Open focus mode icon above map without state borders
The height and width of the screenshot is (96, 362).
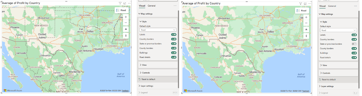[305, 4]
